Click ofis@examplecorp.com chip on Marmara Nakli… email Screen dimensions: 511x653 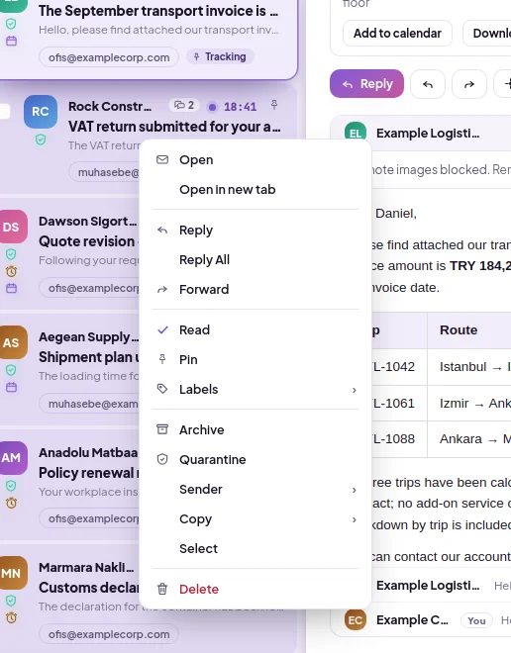[x=109, y=634]
